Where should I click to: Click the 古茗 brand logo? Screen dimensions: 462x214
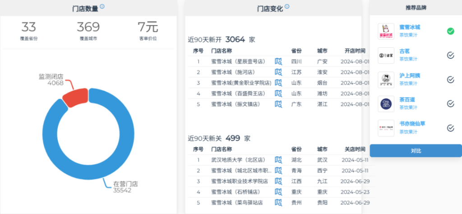click(386, 55)
